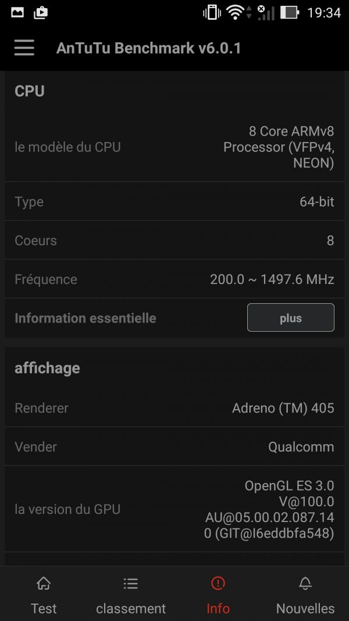Open the Nouvelles tab
The width and height of the screenshot is (349, 621).
[x=305, y=608]
